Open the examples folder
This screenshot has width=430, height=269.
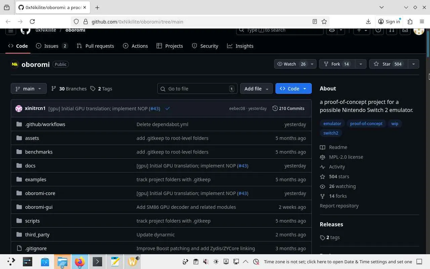(x=36, y=180)
